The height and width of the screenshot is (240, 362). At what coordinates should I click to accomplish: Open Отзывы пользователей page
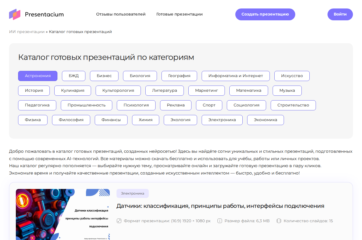pos(121,14)
